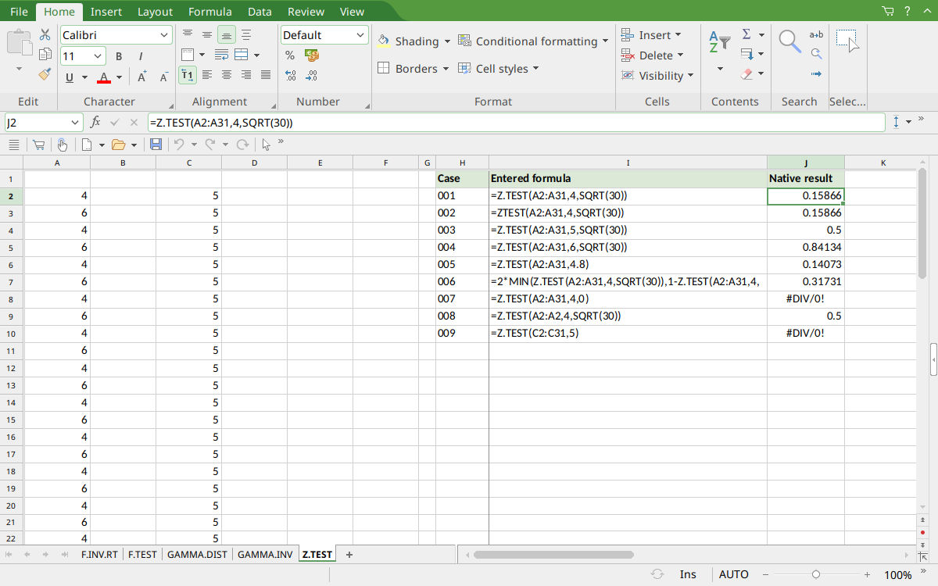Toggle Underline formatting
The image size is (938, 586).
click(x=70, y=77)
